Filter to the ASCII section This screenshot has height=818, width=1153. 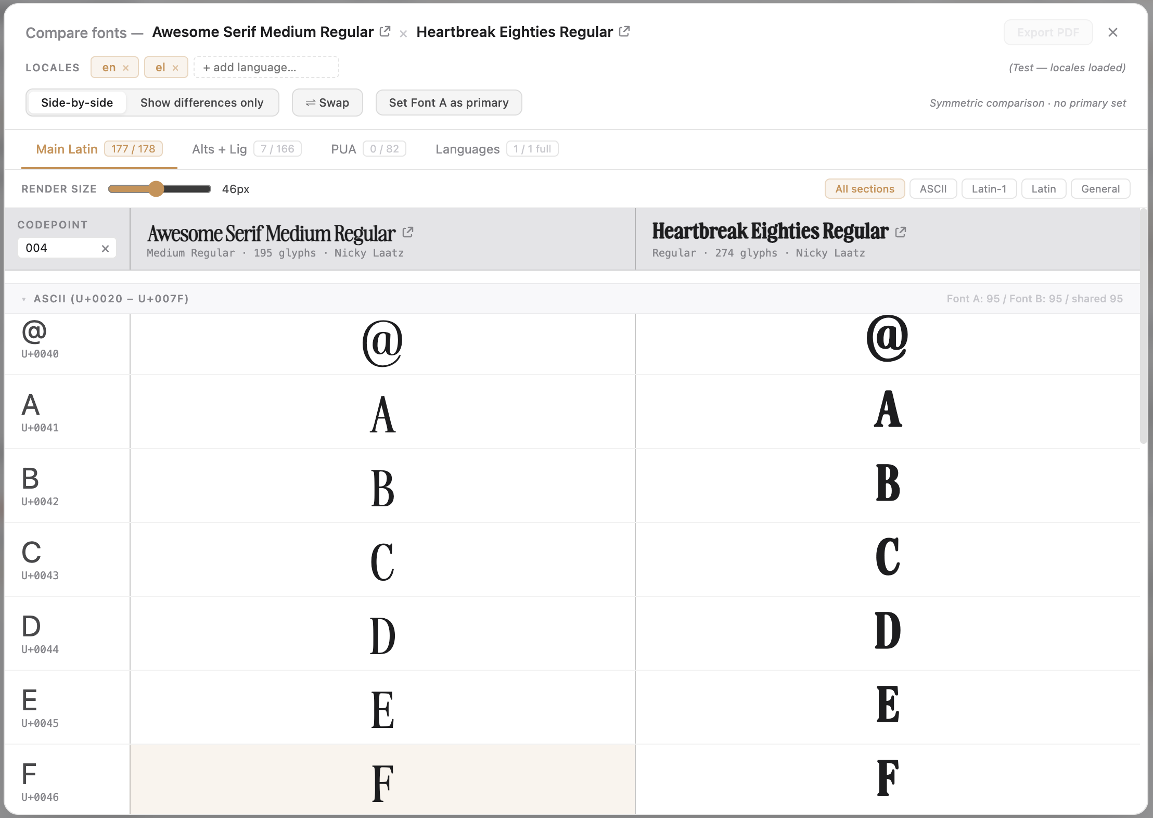pos(933,189)
